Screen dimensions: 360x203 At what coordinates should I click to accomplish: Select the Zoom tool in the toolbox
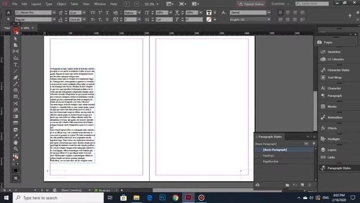[15, 149]
